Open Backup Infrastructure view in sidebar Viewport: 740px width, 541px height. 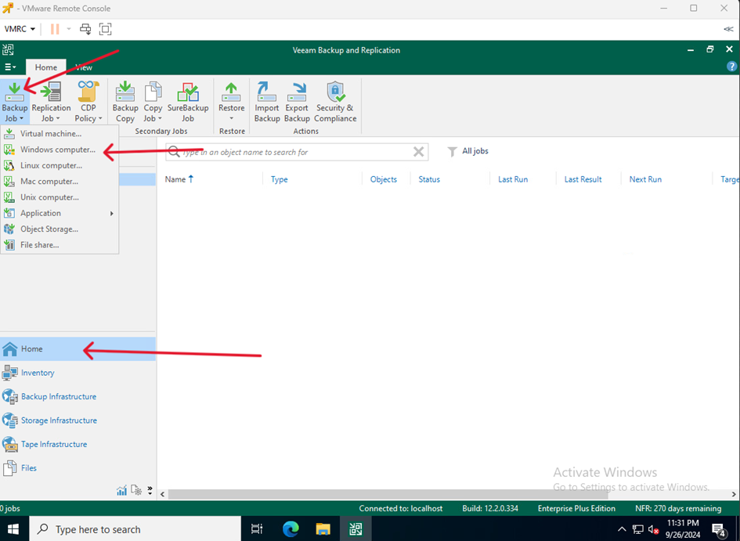59,397
